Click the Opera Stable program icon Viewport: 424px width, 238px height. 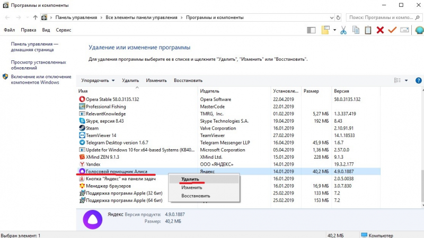click(x=82, y=99)
